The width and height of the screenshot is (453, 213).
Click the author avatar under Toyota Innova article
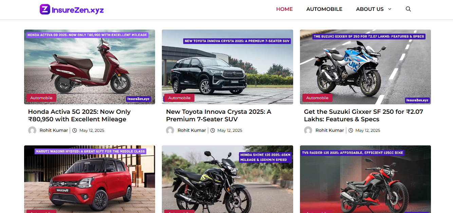point(170,130)
